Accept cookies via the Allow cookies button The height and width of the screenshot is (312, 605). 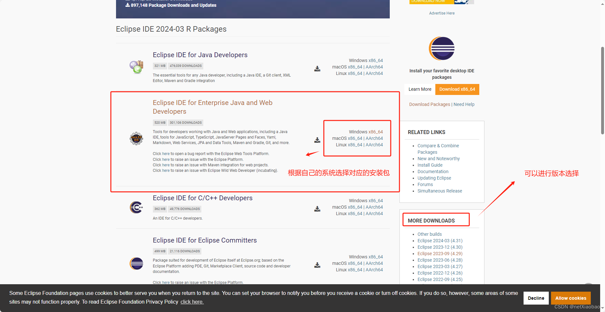tap(571, 298)
